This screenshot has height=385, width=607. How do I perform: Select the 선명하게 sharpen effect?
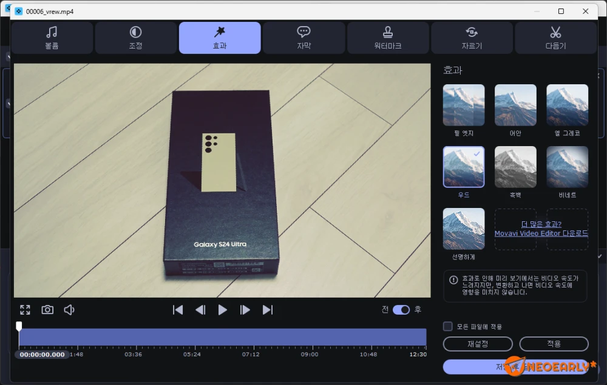coord(464,229)
